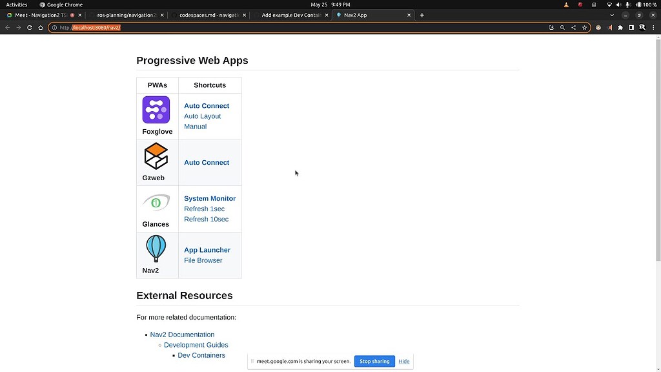Switch to the ros-planning/navigation2 tab
This screenshot has width=661, height=372.
[x=126, y=15]
